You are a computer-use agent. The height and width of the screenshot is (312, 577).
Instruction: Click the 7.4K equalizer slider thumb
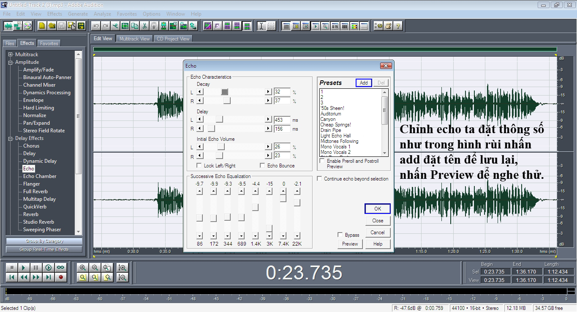[283, 198]
